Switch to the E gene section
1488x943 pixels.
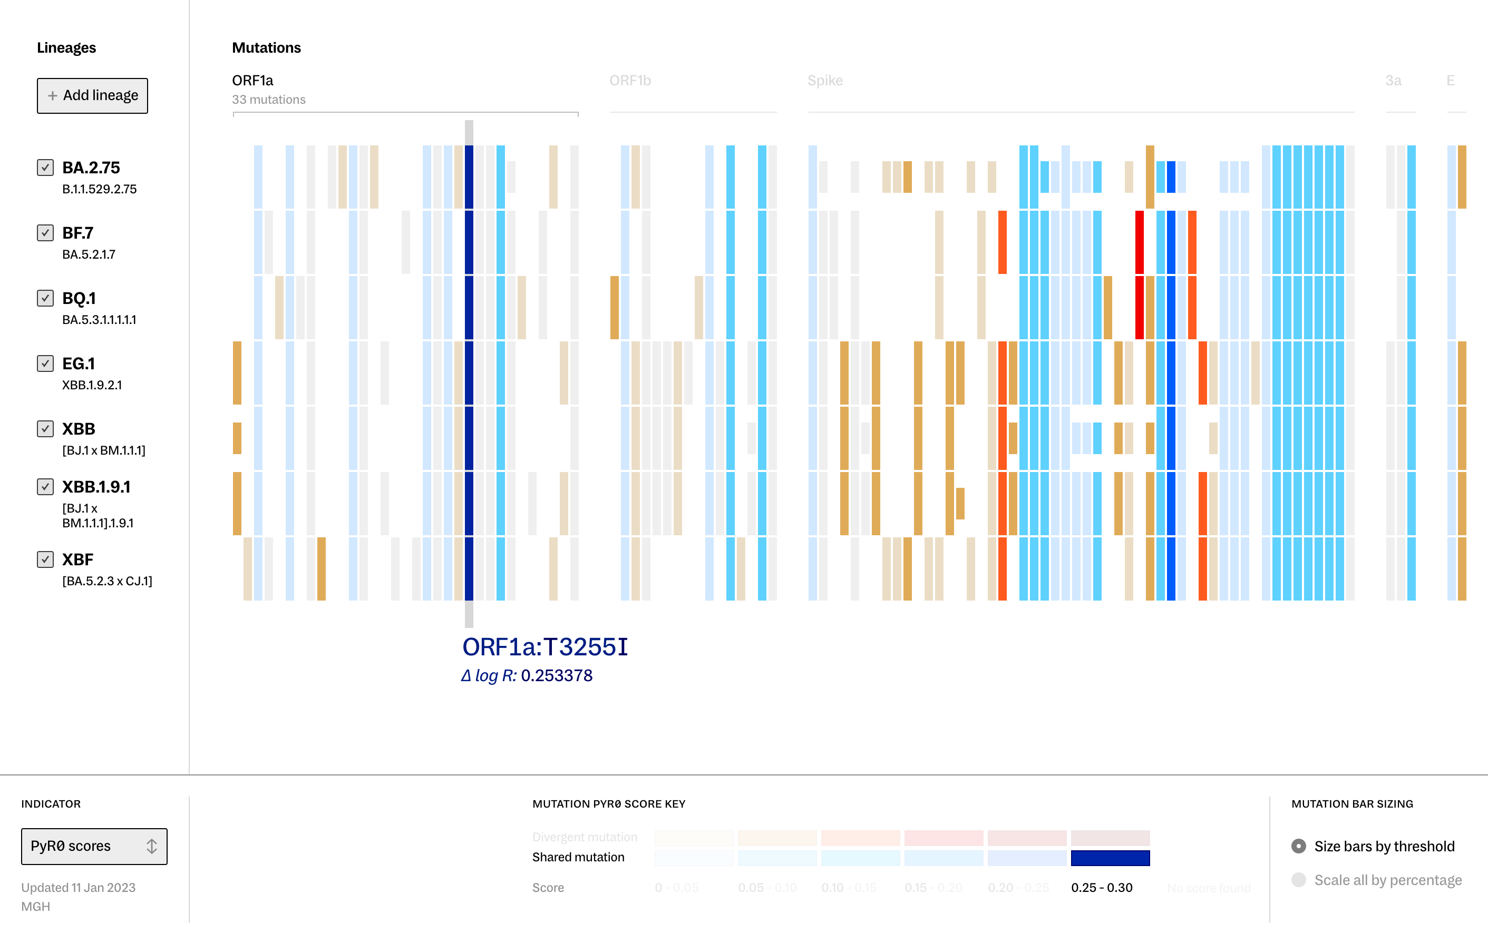click(x=1450, y=81)
